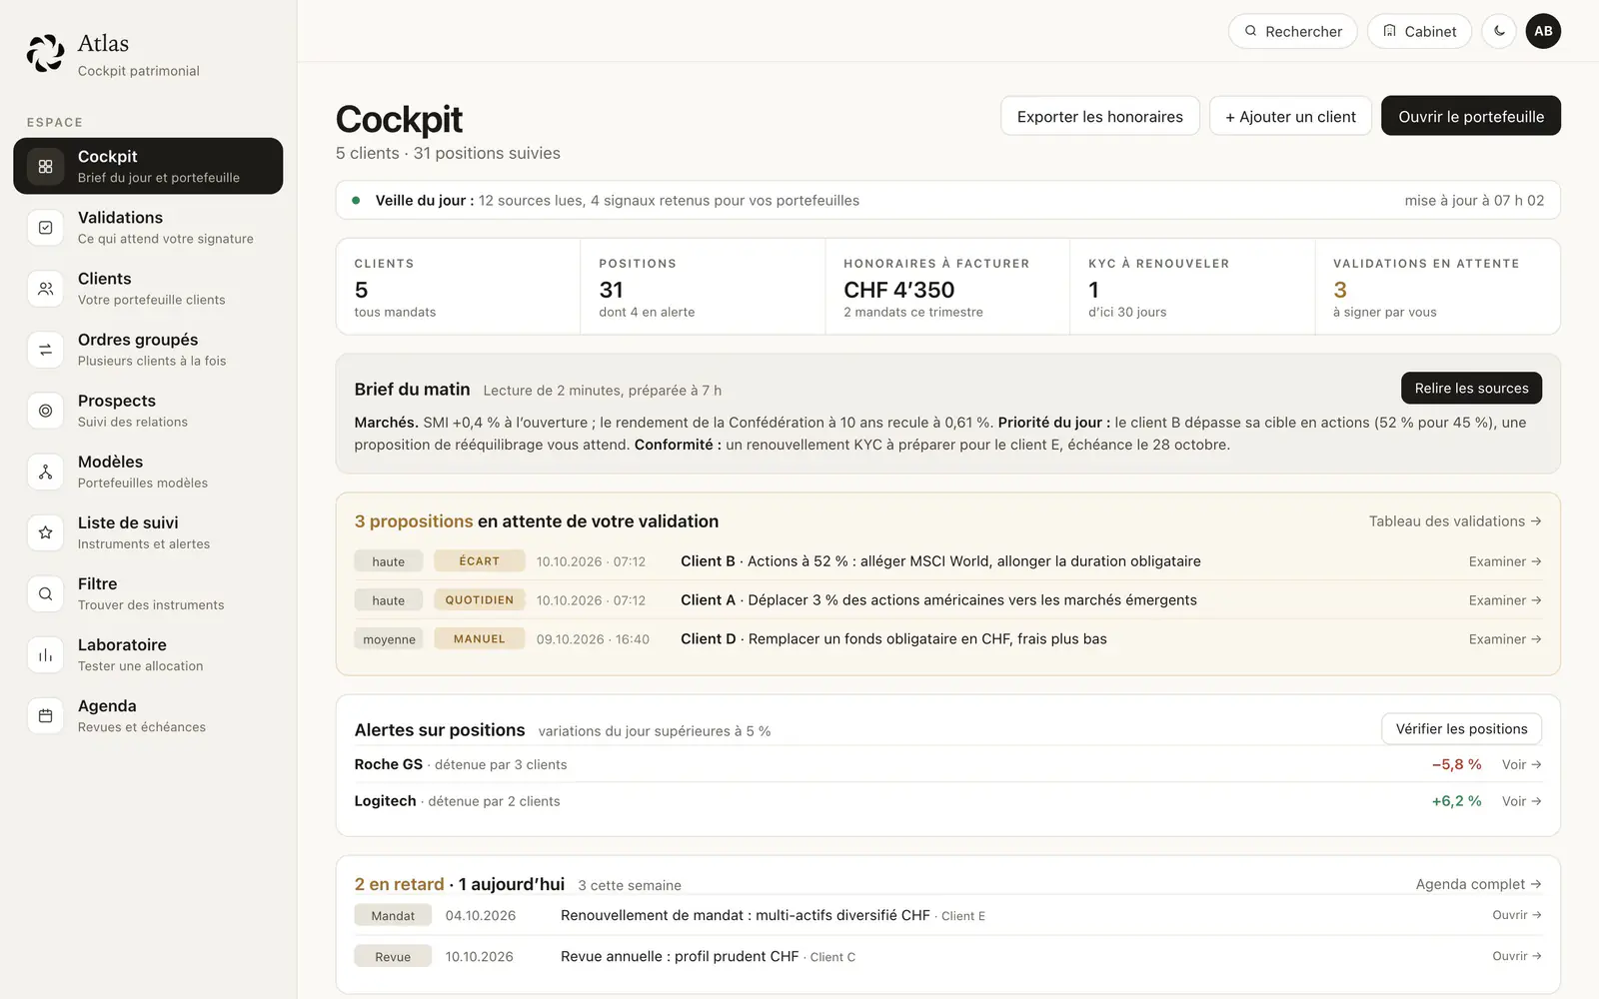Click Ajouter un client
This screenshot has height=999, width=1599.
pyautogui.click(x=1290, y=116)
